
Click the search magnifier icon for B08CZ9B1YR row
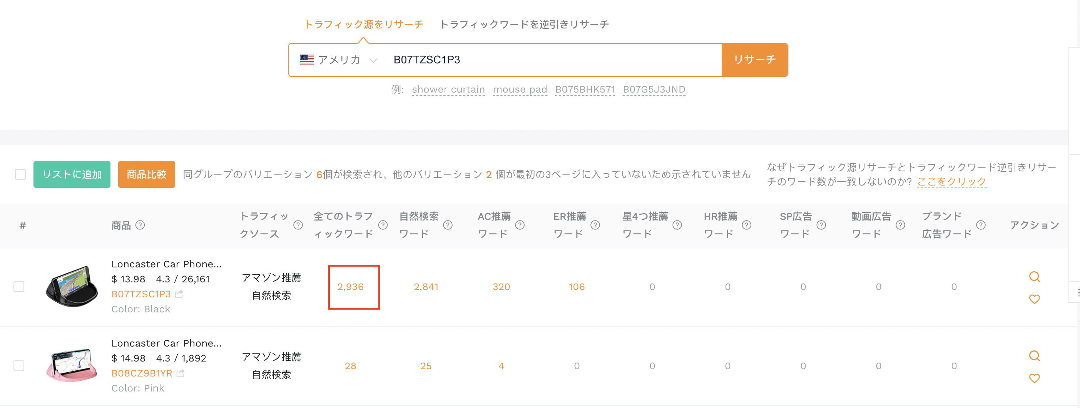(1034, 356)
